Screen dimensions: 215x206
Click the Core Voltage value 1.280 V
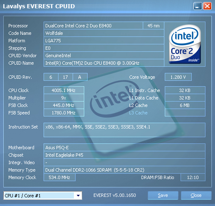pos(178,77)
